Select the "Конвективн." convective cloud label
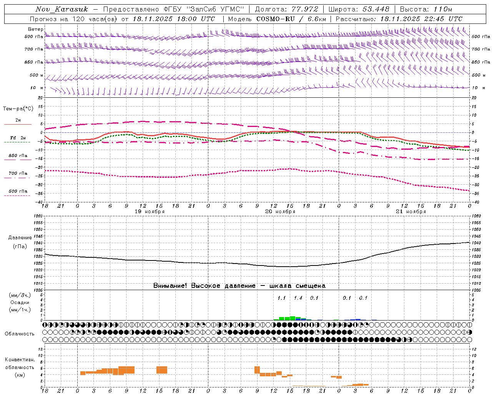Screen dimensions: 492x394 [20, 360]
